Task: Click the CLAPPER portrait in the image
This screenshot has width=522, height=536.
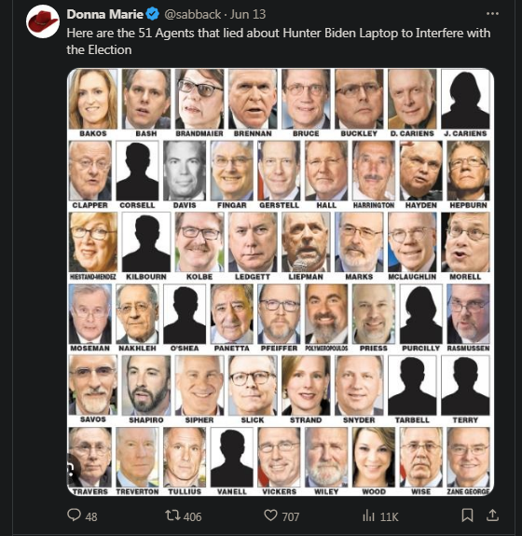Action: (90, 171)
